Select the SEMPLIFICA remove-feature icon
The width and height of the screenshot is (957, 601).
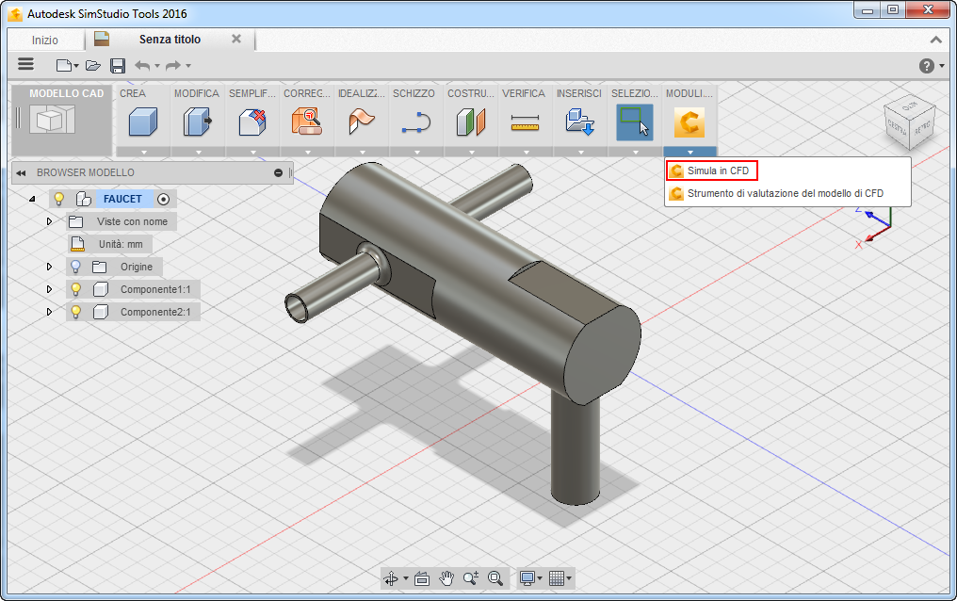pyautogui.click(x=252, y=122)
